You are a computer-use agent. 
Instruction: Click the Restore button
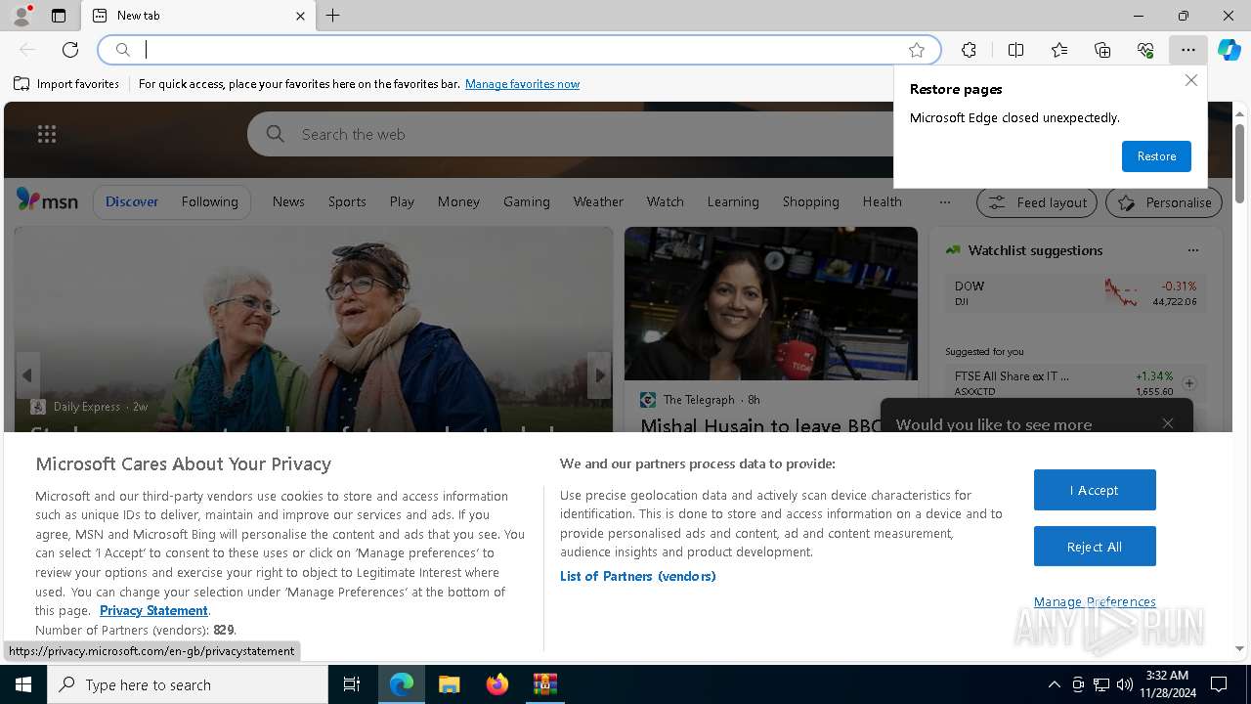tap(1156, 156)
